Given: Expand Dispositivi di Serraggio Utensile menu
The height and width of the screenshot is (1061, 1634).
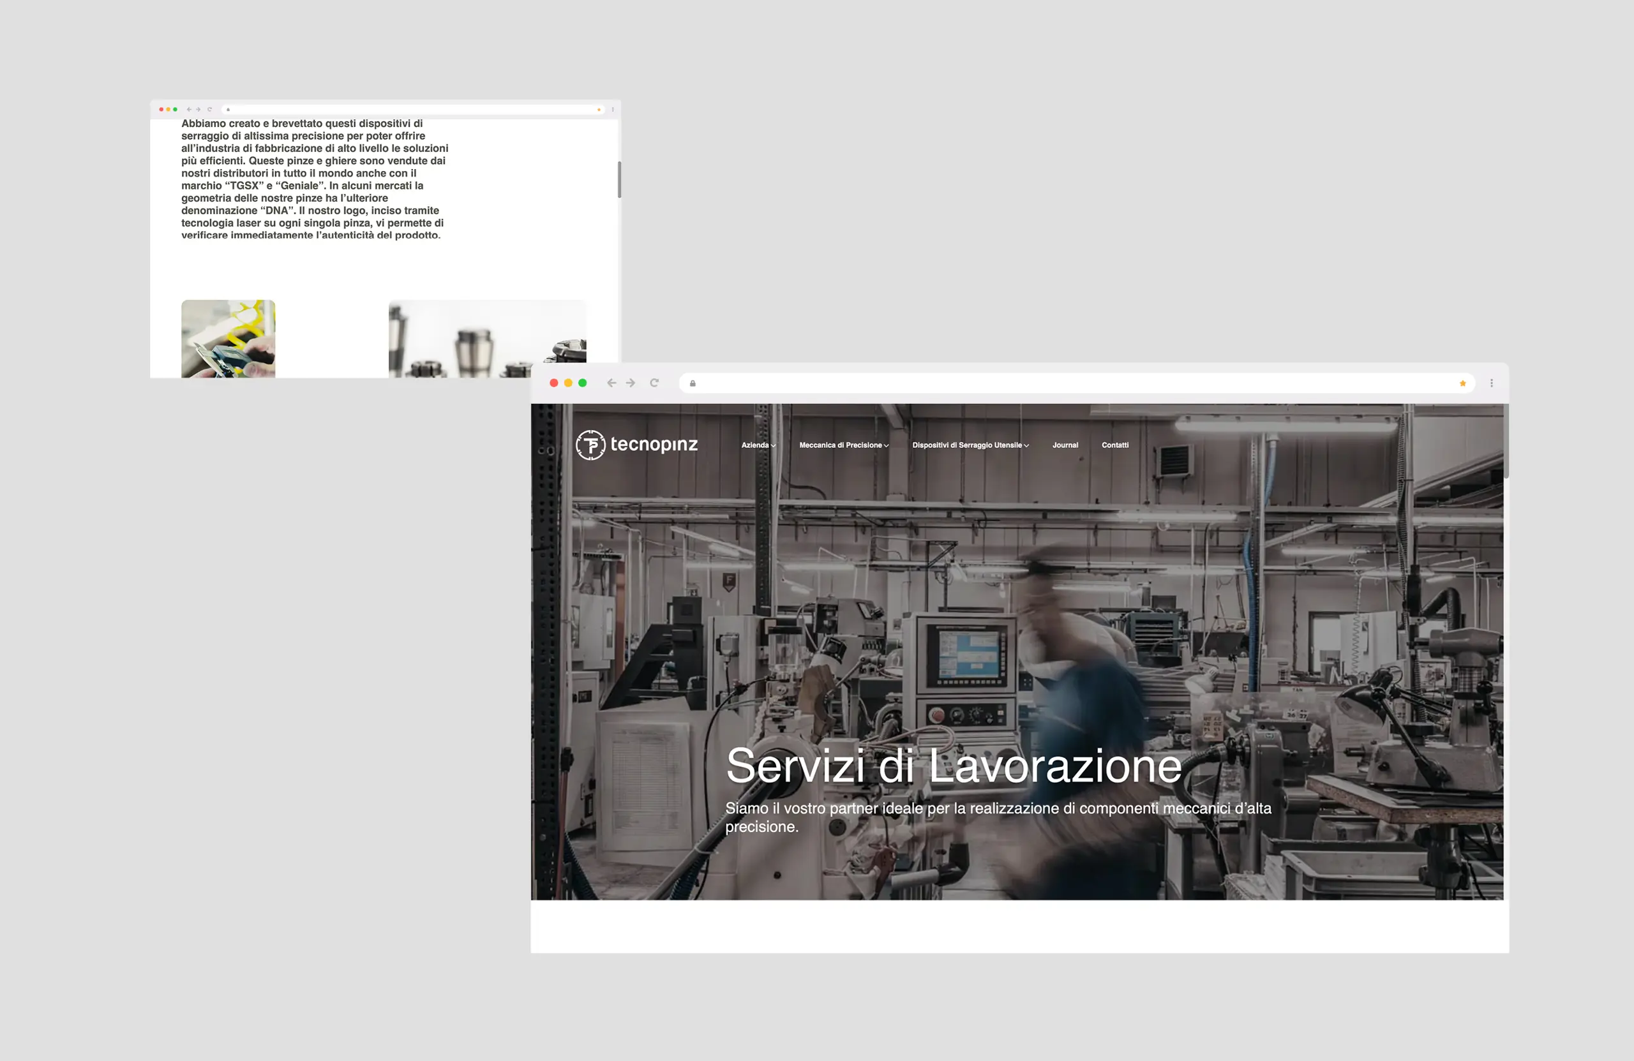Looking at the screenshot, I should (x=970, y=445).
